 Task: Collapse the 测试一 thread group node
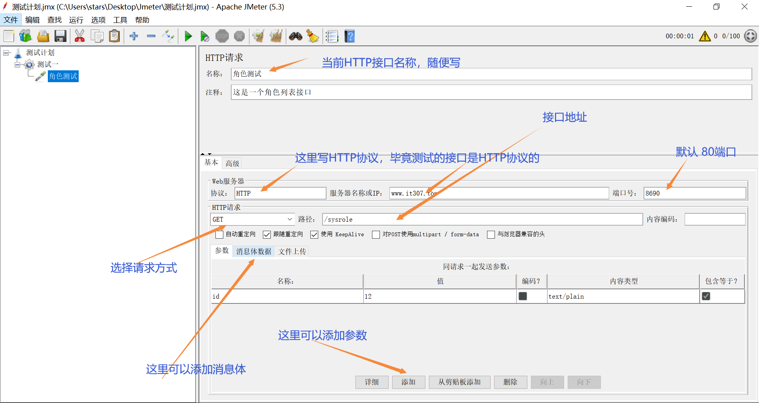17,64
